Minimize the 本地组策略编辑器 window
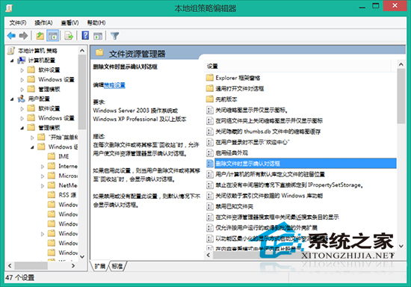 [x=362, y=7]
